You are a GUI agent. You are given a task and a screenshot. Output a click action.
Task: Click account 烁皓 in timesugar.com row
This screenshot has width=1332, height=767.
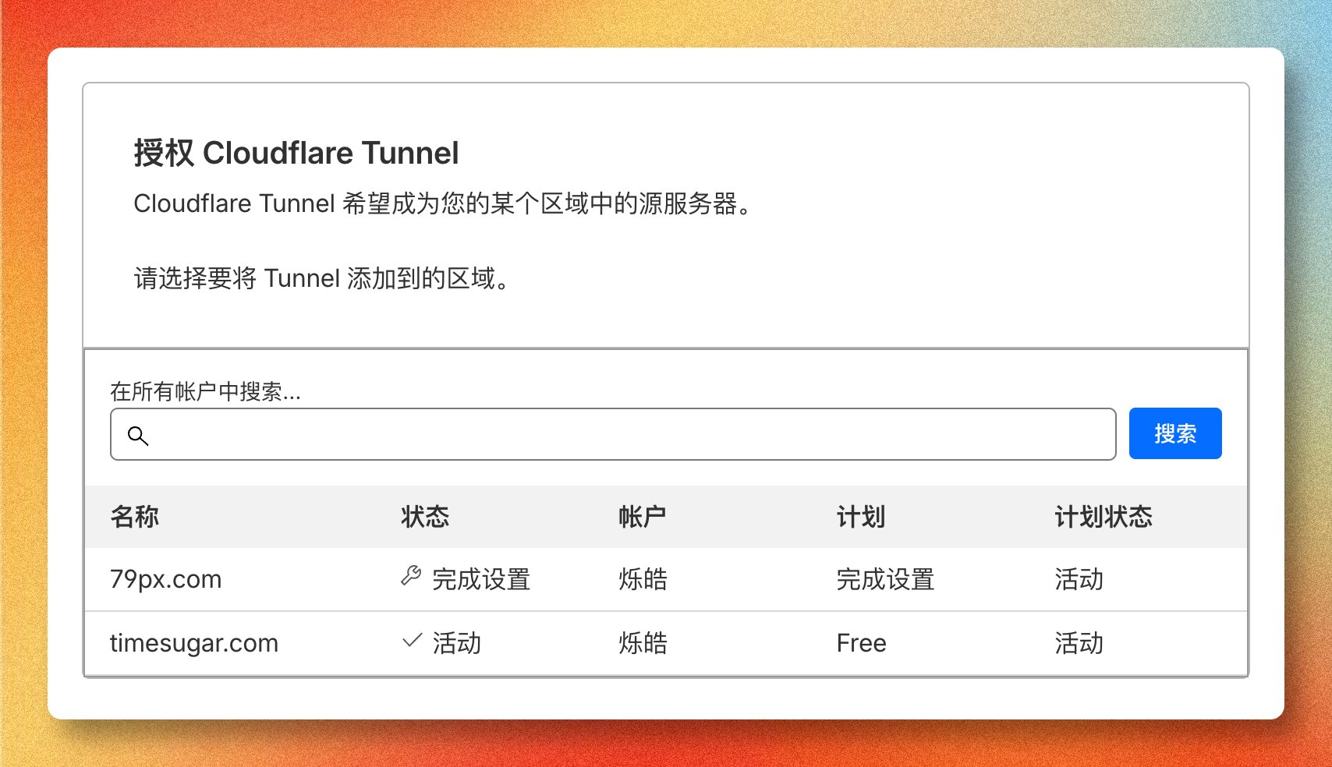(x=643, y=643)
